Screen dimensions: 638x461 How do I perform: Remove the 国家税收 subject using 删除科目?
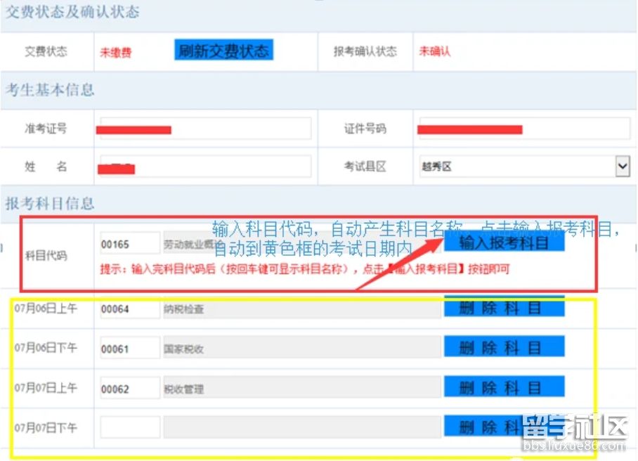point(504,347)
